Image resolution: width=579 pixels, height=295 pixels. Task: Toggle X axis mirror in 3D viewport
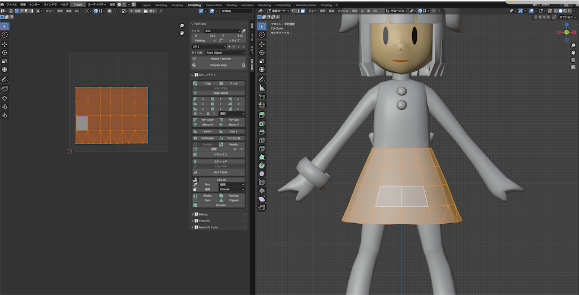[x=540, y=17]
